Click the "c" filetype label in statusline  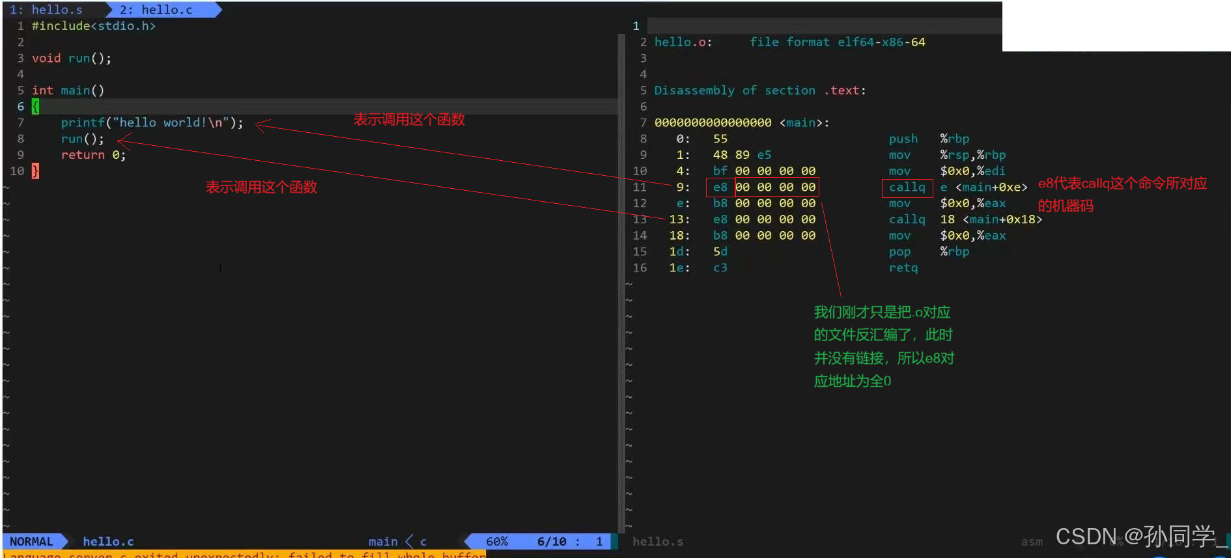pyautogui.click(x=423, y=542)
